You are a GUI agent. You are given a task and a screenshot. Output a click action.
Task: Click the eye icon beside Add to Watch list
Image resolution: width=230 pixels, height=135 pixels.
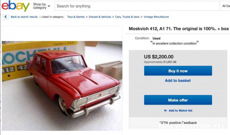(x=165, y=111)
